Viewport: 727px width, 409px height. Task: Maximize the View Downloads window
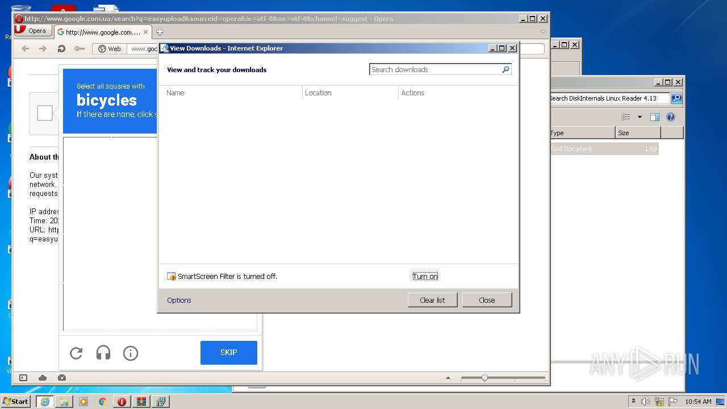(502, 48)
